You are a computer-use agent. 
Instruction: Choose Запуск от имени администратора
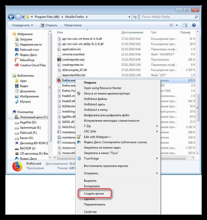pos(107,94)
